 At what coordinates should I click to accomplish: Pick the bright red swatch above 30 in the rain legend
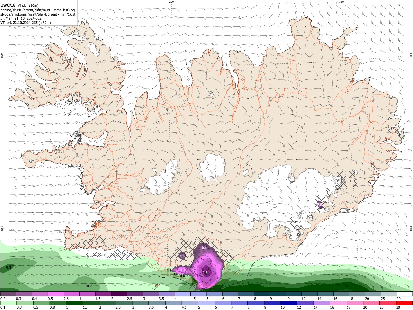(x=405, y=303)
